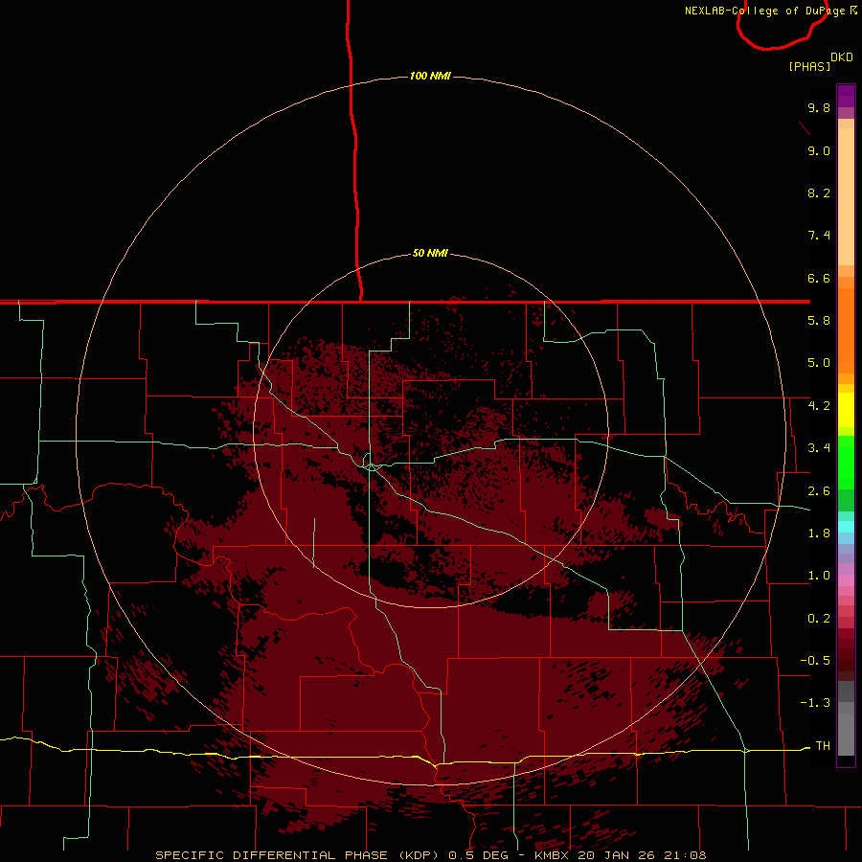Click the 2.6 value on the color scale
Screen dimensions: 862x862
coord(819,491)
